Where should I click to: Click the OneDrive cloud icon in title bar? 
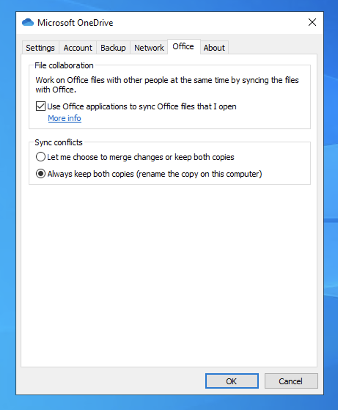28,22
